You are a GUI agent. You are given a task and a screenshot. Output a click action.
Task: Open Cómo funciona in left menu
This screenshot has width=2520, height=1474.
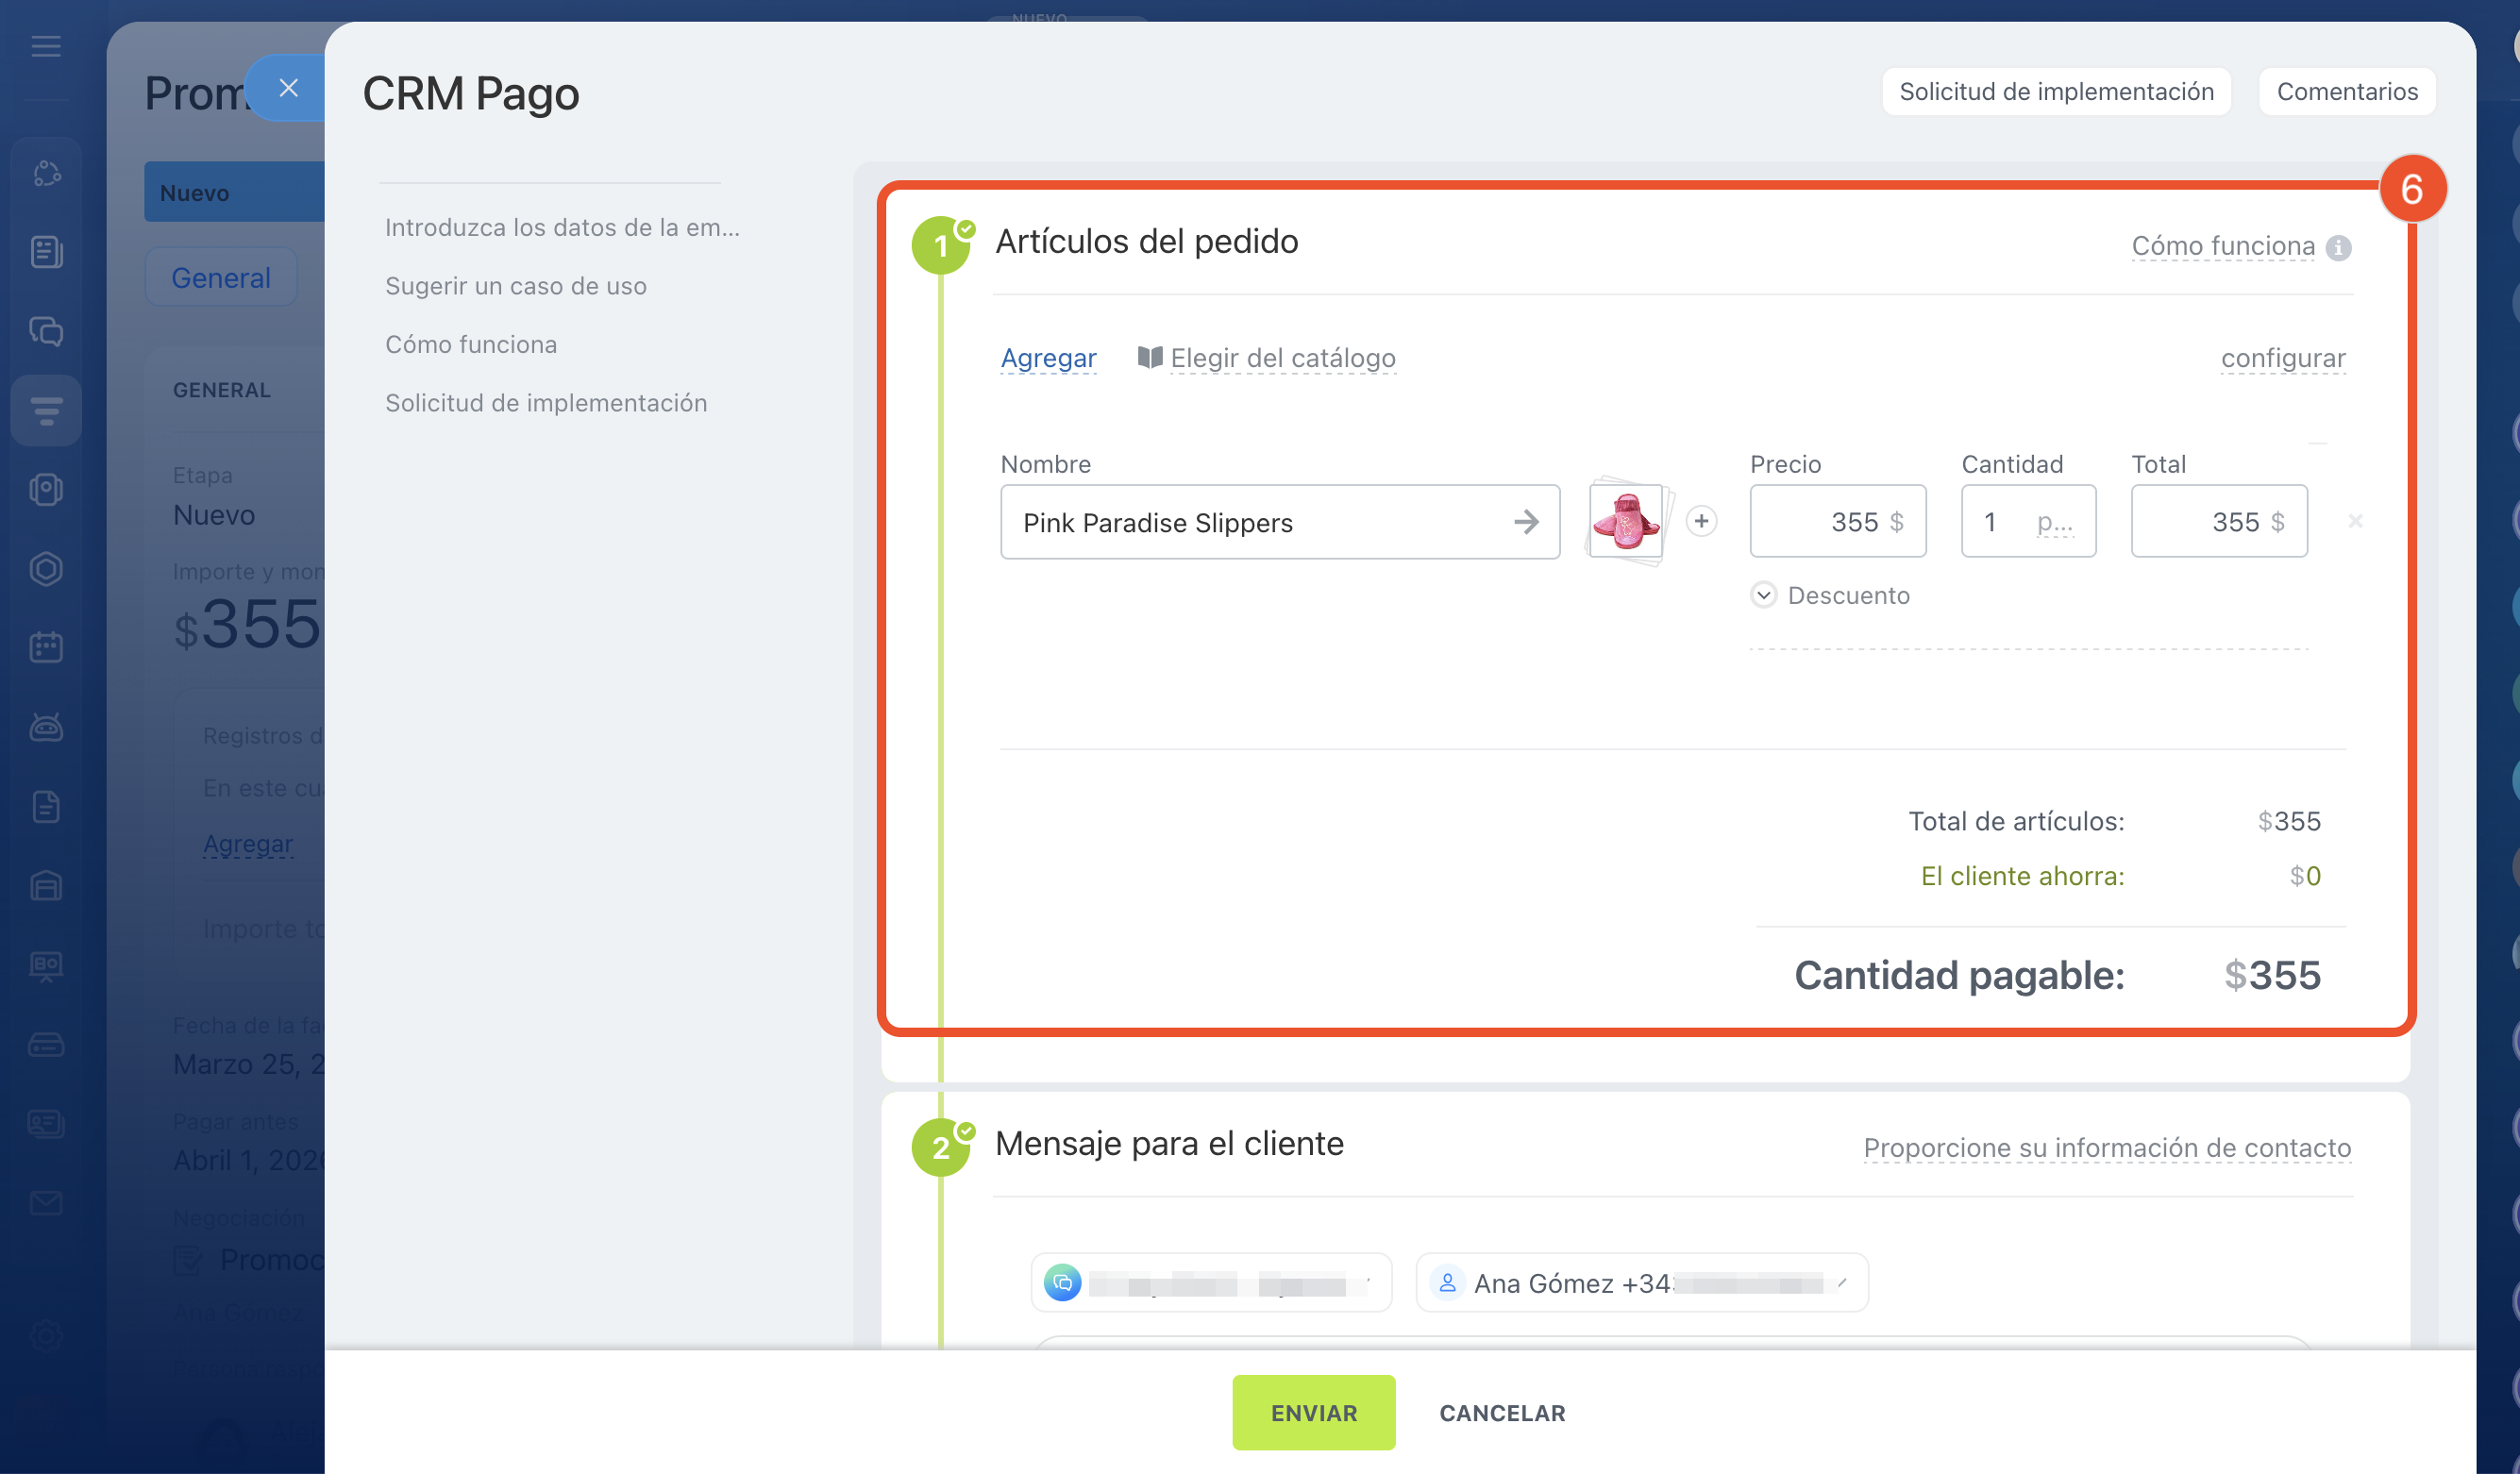(x=471, y=345)
